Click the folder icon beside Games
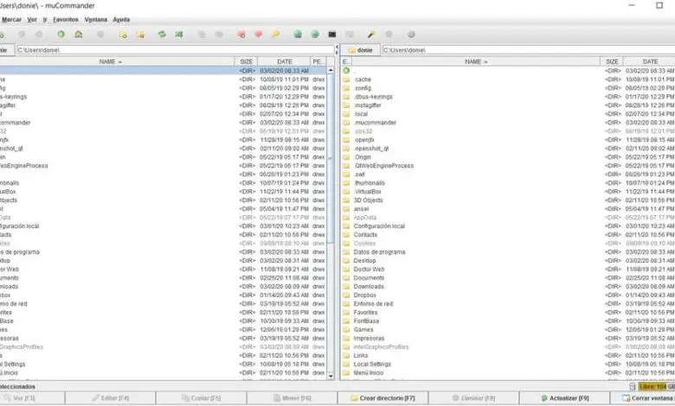The width and height of the screenshot is (675, 406). (x=346, y=329)
